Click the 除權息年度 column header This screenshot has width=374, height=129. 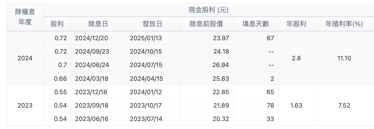pos(25,17)
